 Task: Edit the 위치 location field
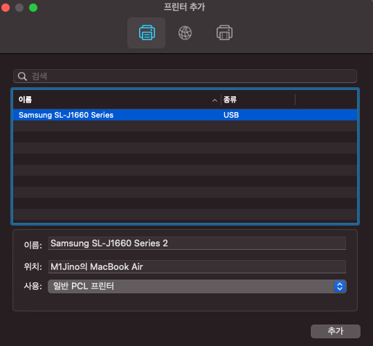tap(197, 267)
